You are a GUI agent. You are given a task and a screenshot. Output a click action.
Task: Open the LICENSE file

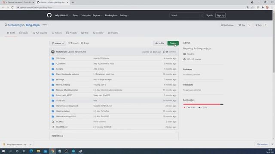pyautogui.click(x=60, y=121)
